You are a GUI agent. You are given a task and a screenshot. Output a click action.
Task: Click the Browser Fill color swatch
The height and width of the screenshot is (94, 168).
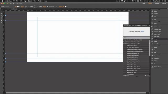65,7
